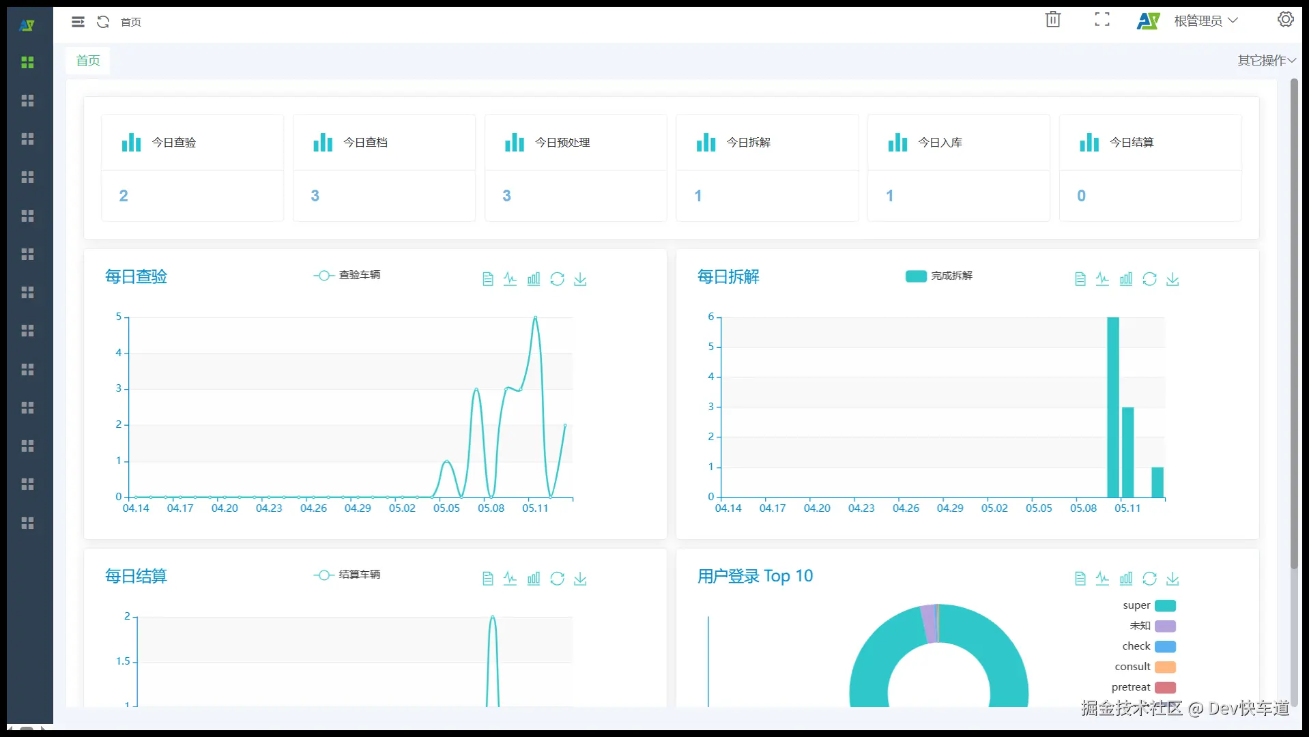1309x737 pixels.
Task: Click the refresh icon in the top bar
Action: click(x=103, y=22)
